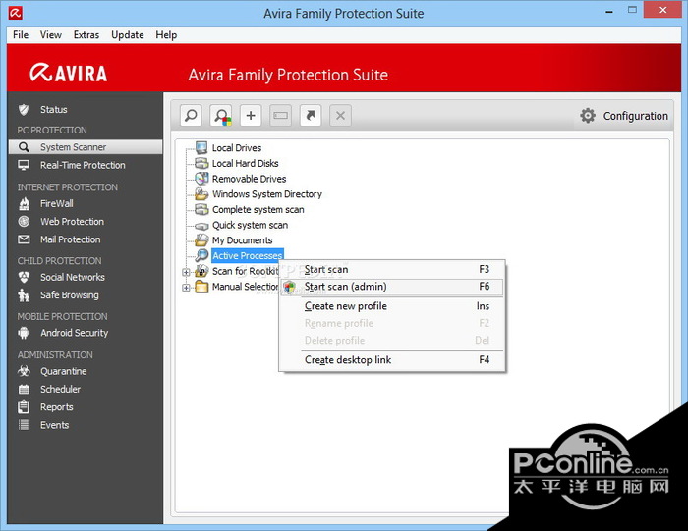Select Active Processes profile

pyautogui.click(x=248, y=255)
